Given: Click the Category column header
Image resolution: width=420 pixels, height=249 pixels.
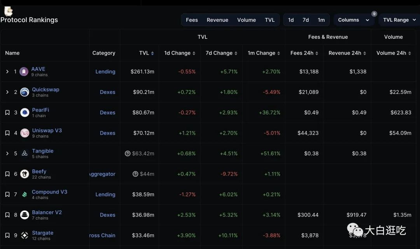Looking at the screenshot, I should (x=104, y=53).
